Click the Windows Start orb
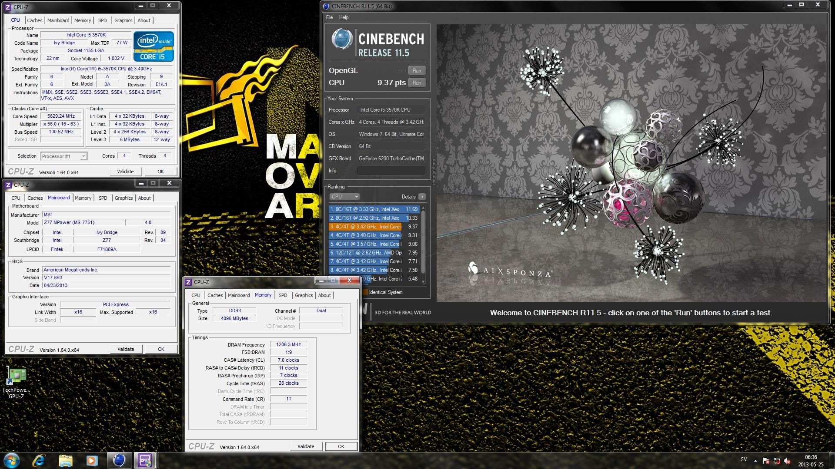The width and height of the screenshot is (835, 469). click(x=12, y=460)
